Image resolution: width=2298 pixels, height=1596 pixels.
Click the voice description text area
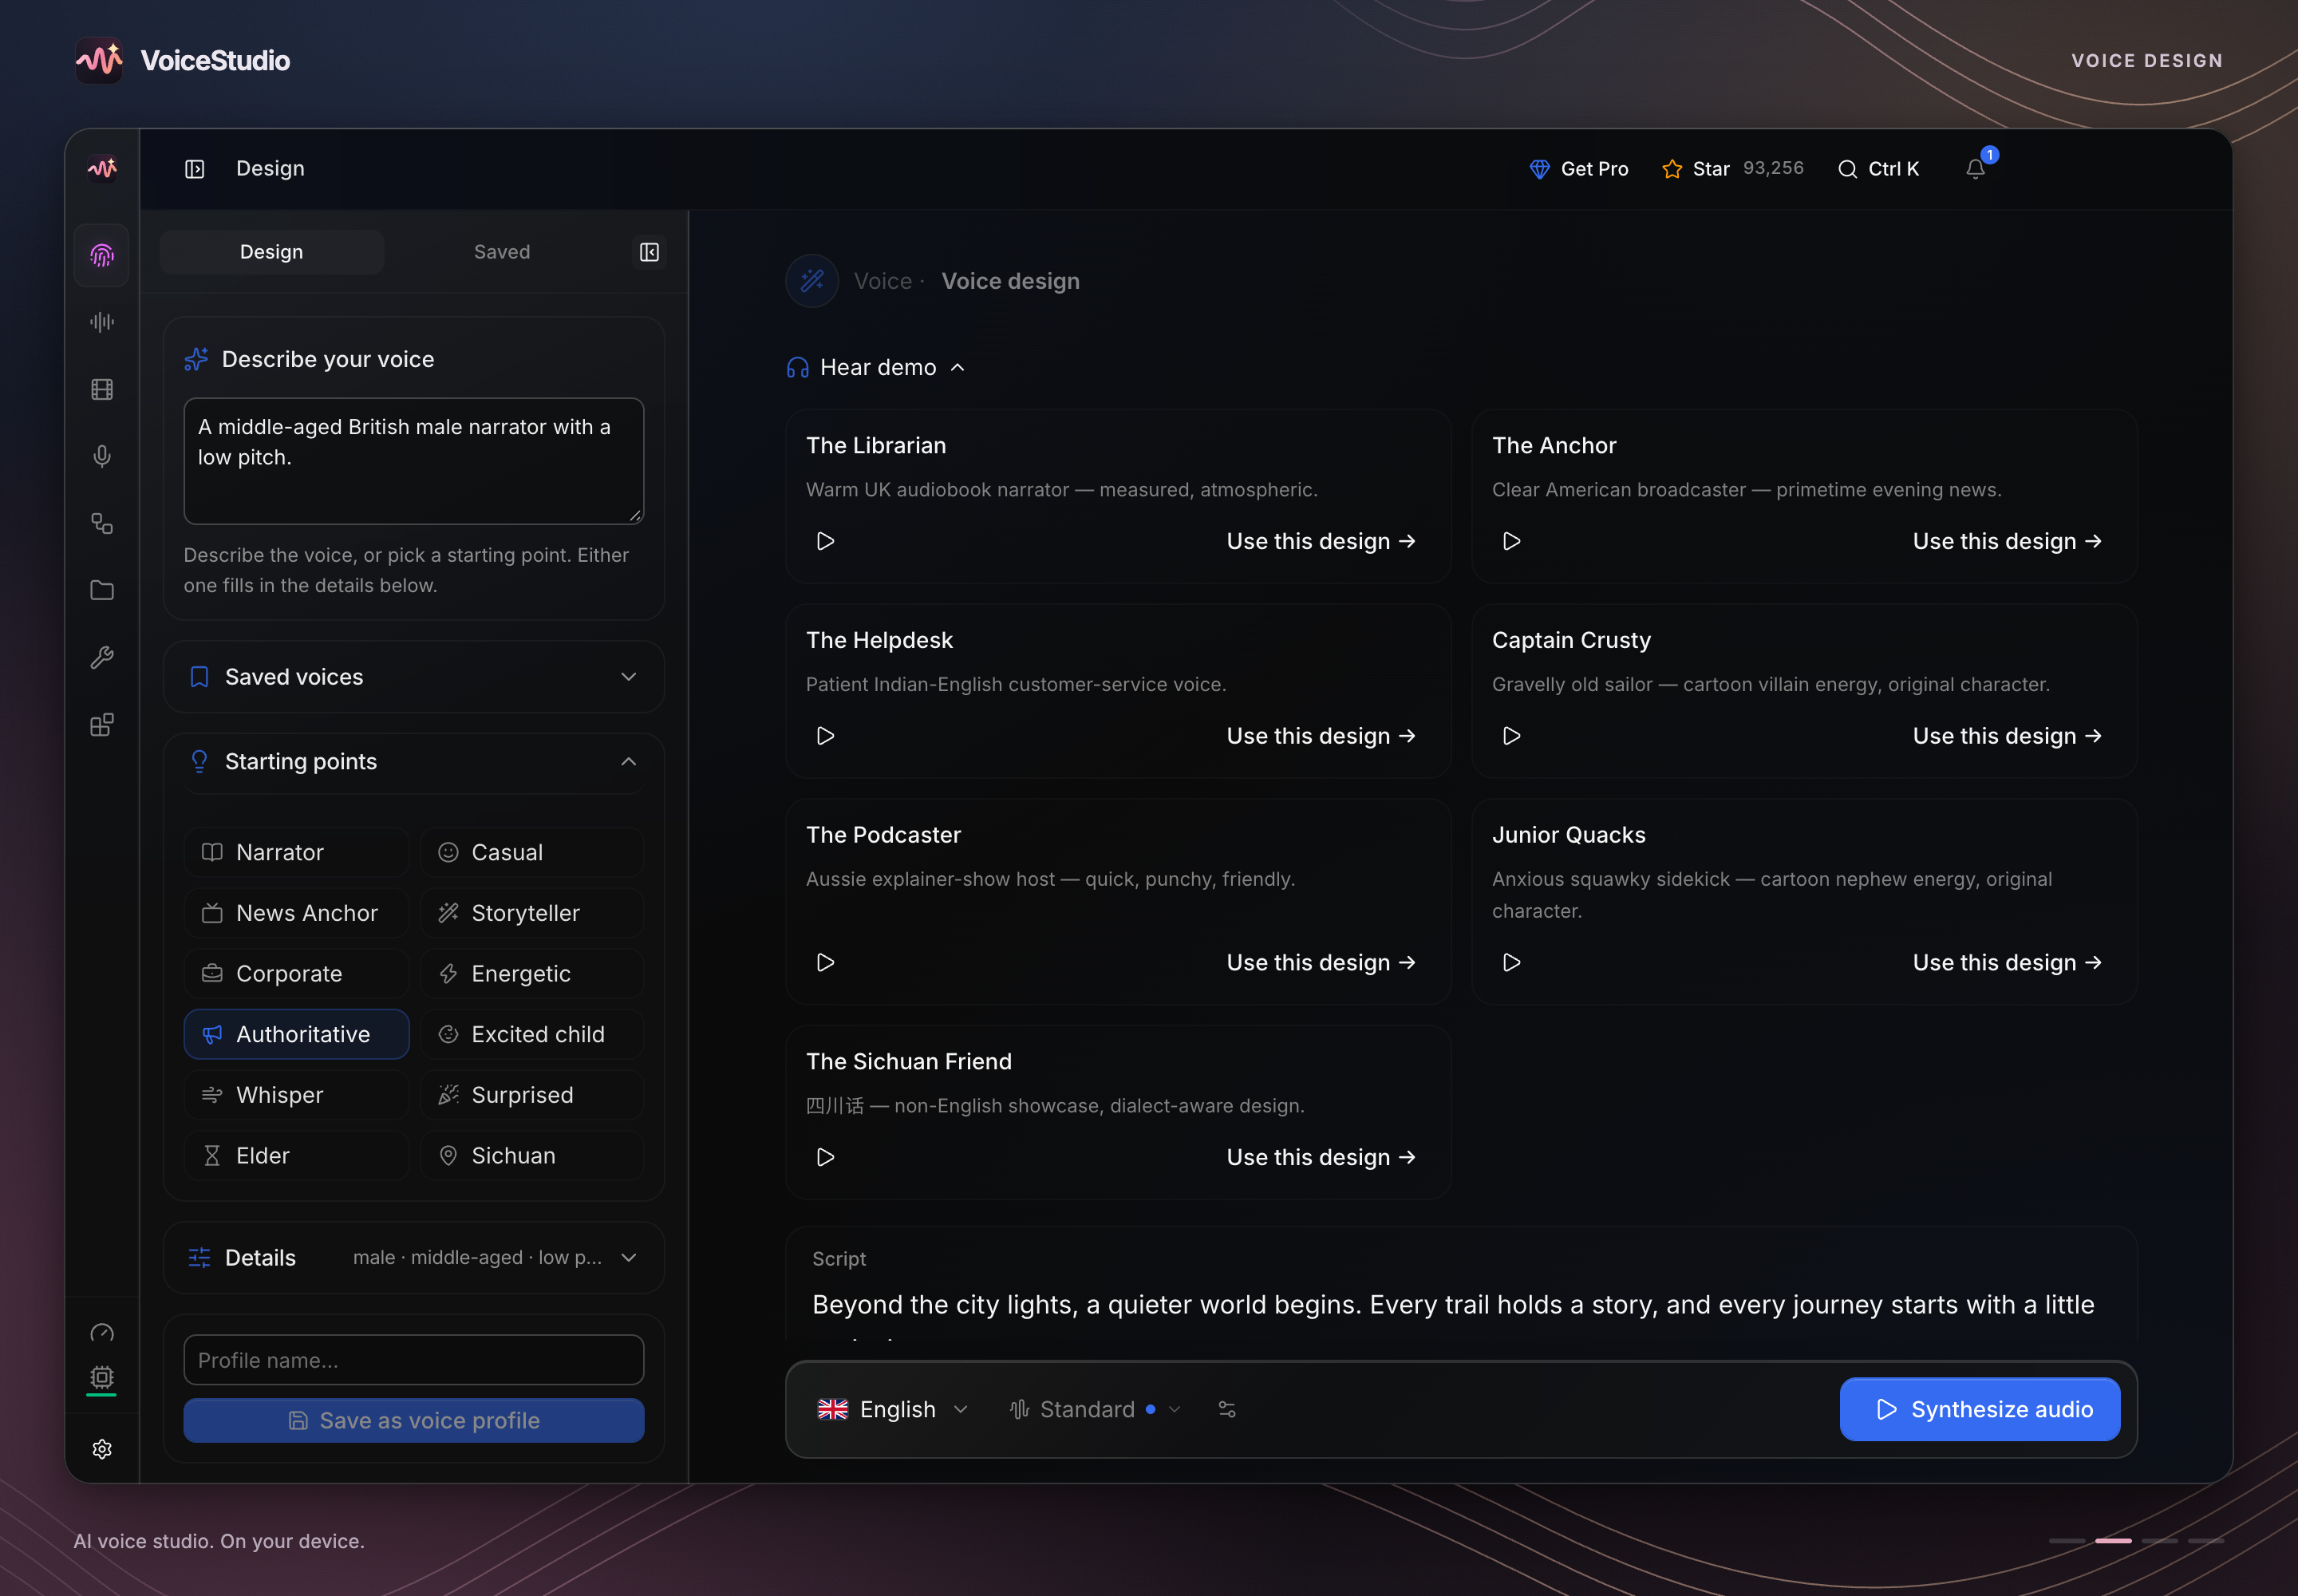tap(414, 461)
